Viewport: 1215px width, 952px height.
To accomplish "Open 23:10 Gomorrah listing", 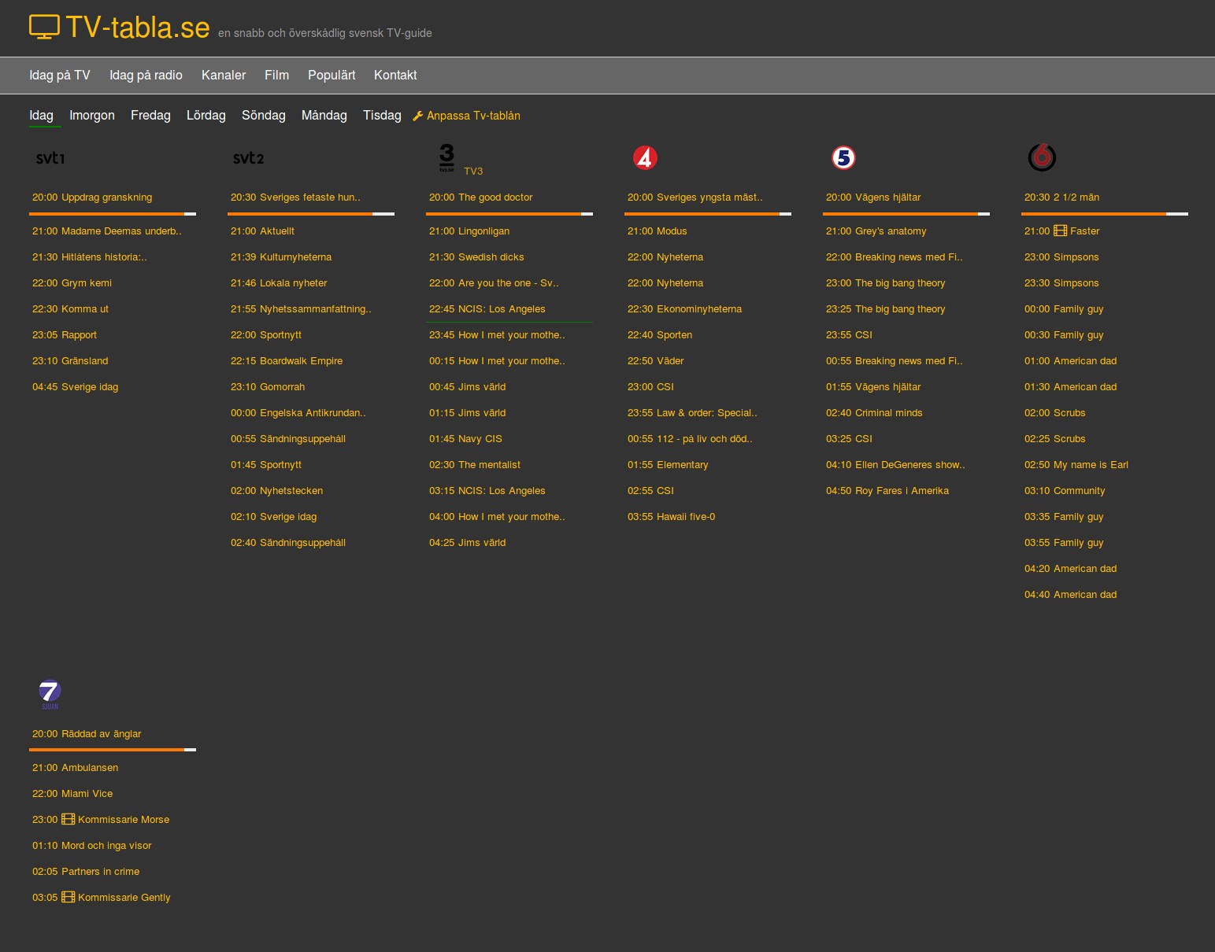I will [268, 387].
